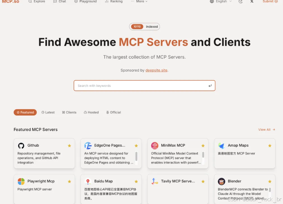Open the Baidu Map card title
Viewport: 283px width, 204px height.
pyautogui.click(x=103, y=181)
